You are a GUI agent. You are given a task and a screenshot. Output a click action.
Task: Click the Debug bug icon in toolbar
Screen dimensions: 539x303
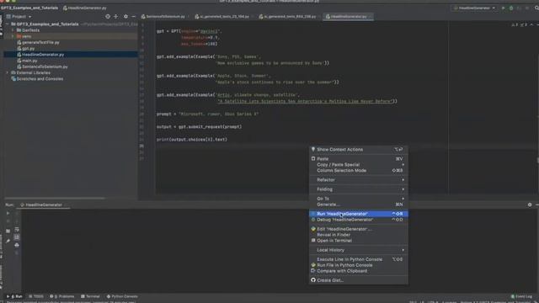coord(511,8)
